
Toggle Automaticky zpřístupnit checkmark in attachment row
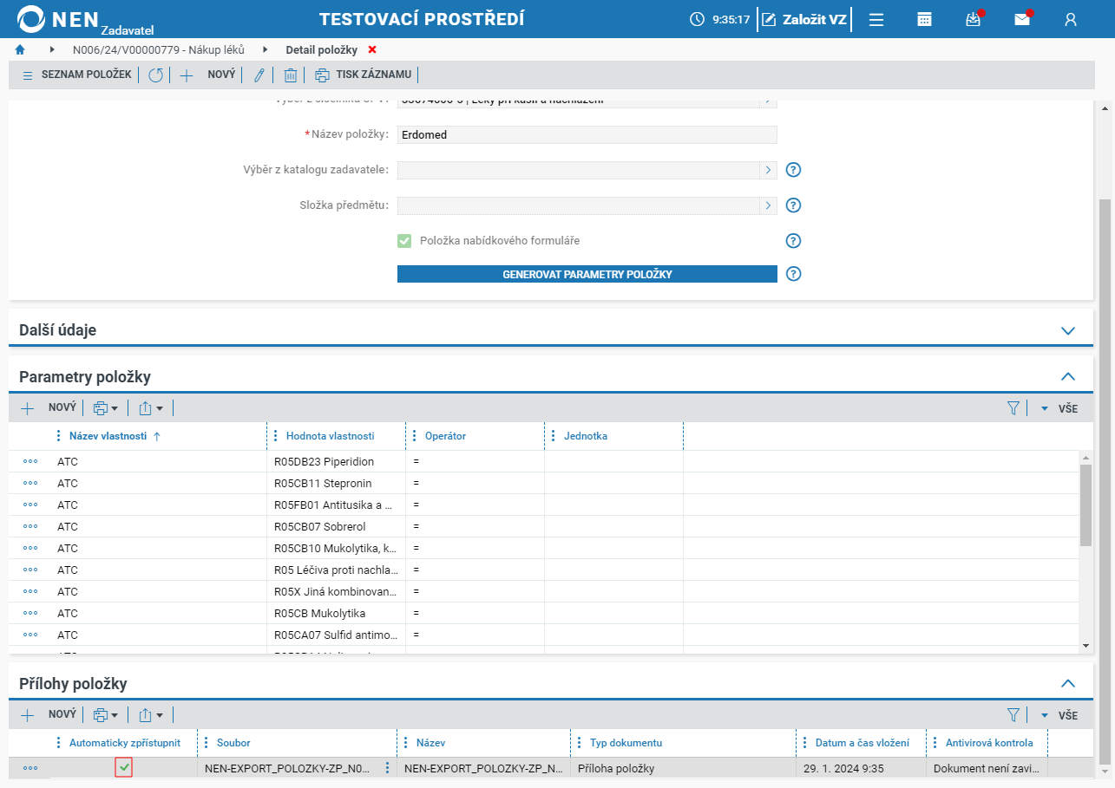(123, 768)
